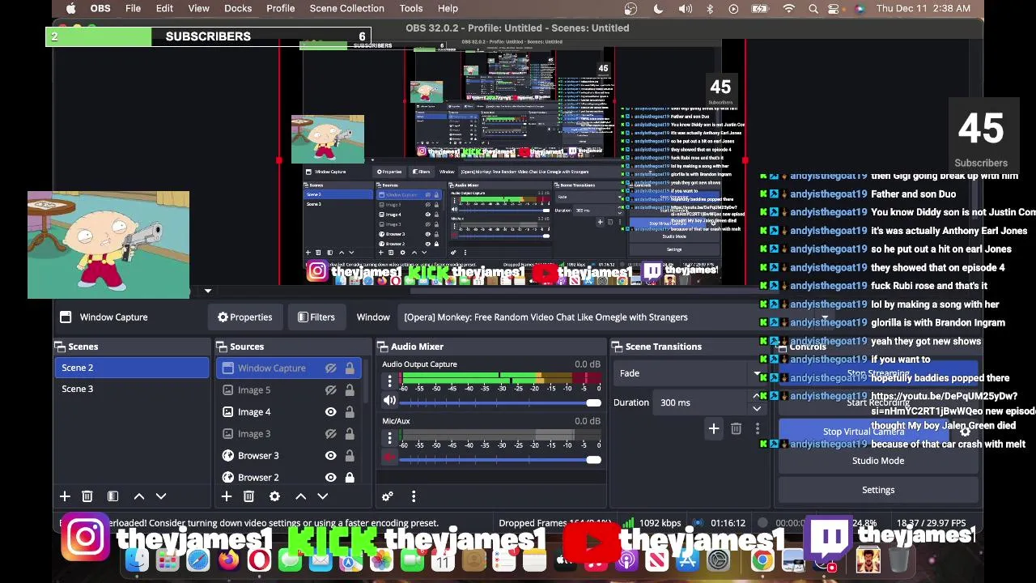The height and width of the screenshot is (583, 1036).
Task: Open the File menu
Action: click(x=133, y=8)
